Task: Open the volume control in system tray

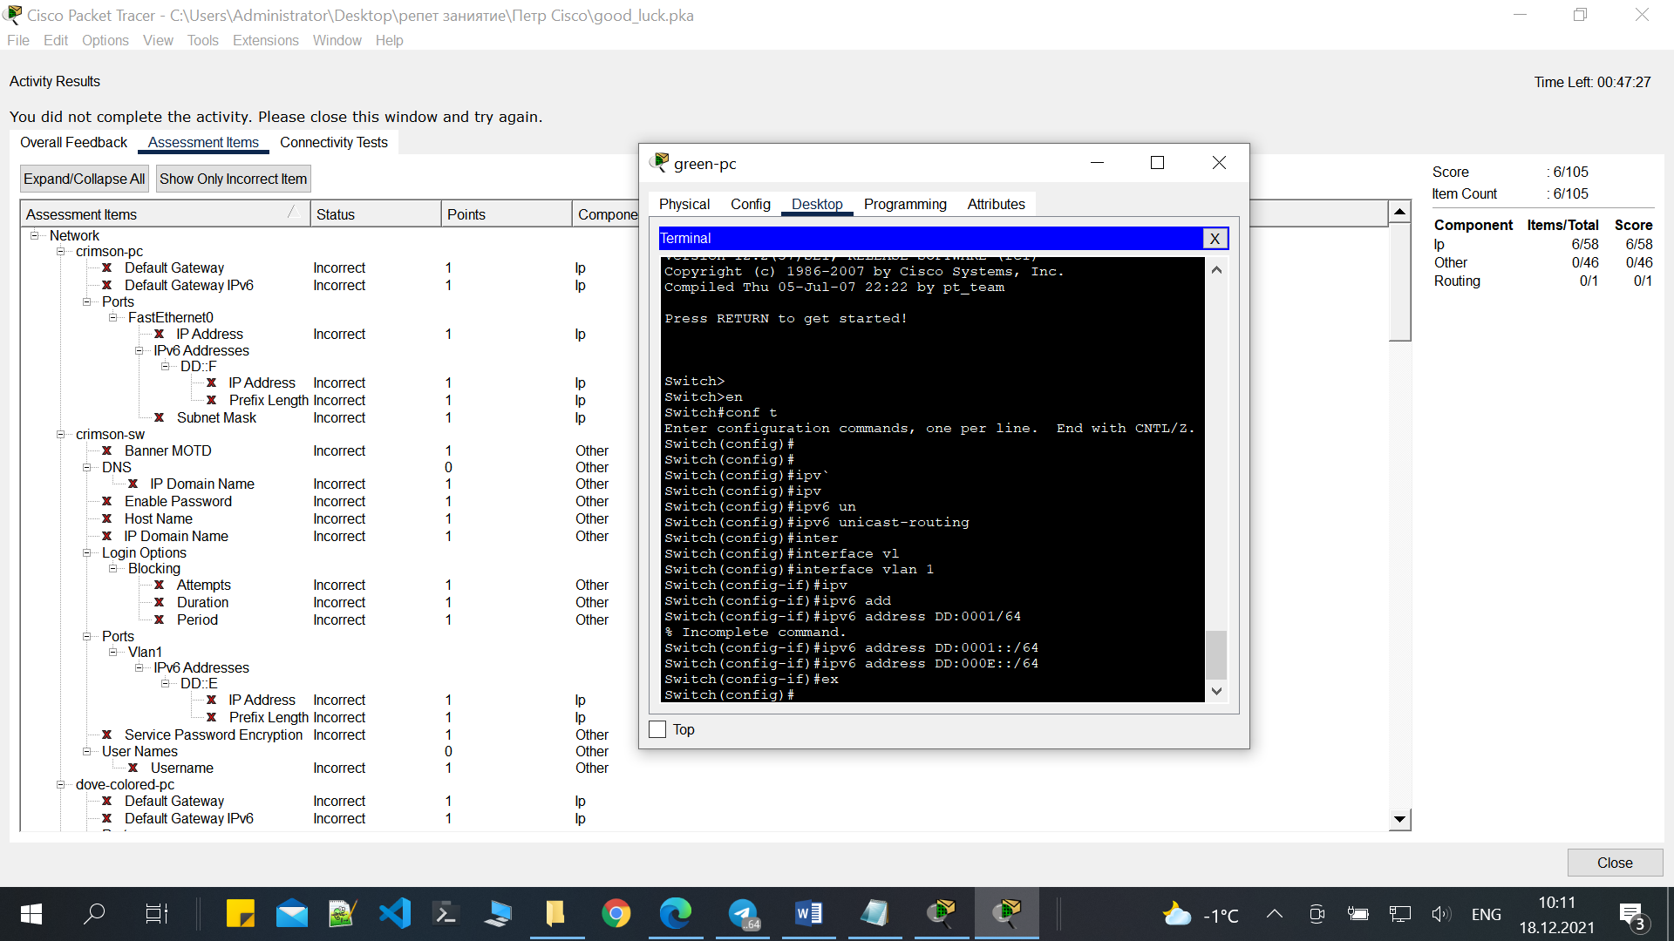Action: tap(1440, 914)
